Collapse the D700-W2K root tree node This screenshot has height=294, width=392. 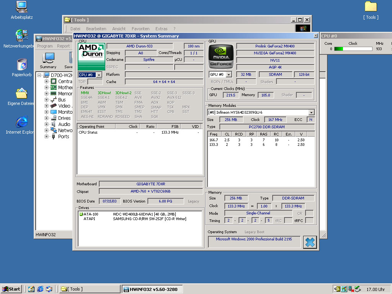(x=39, y=75)
